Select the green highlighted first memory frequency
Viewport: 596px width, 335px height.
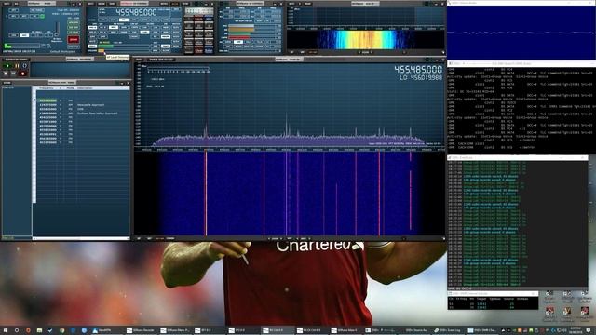click(47, 100)
